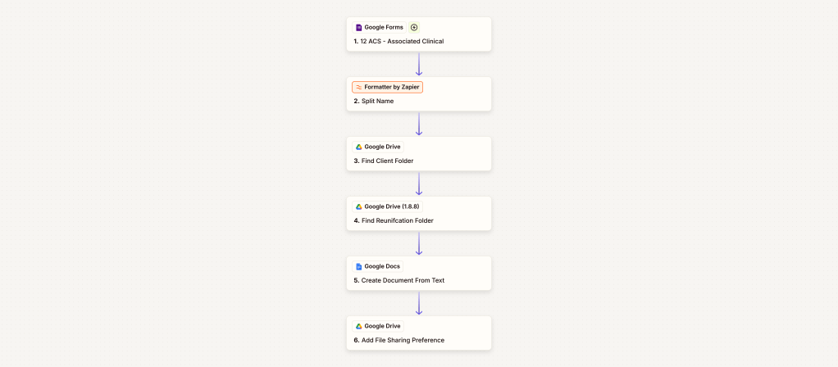Click the Google Forms icon in step 1

tap(359, 27)
